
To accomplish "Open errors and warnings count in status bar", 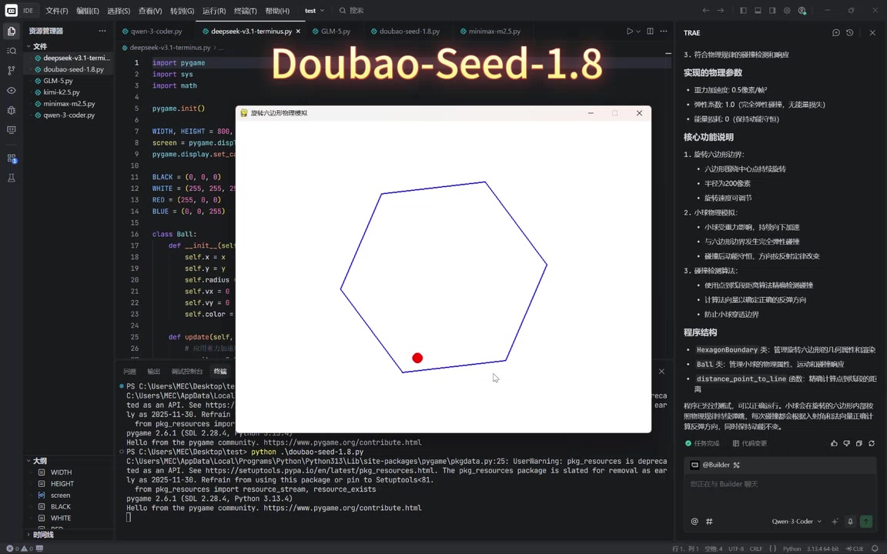I will click(20, 549).
